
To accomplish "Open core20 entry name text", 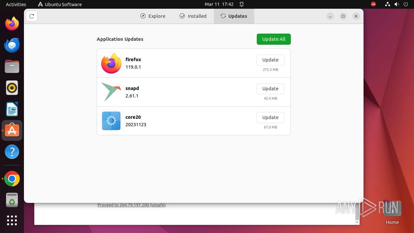I will (x=133, y=117).
